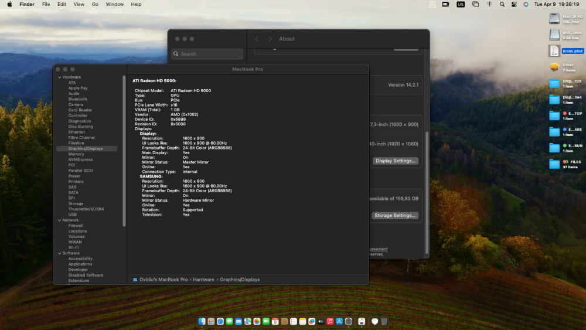Image resolution: width=586 pixels, height=330 pixels.
Task: Open Launchpad in the dock
Action: [211, 321]
